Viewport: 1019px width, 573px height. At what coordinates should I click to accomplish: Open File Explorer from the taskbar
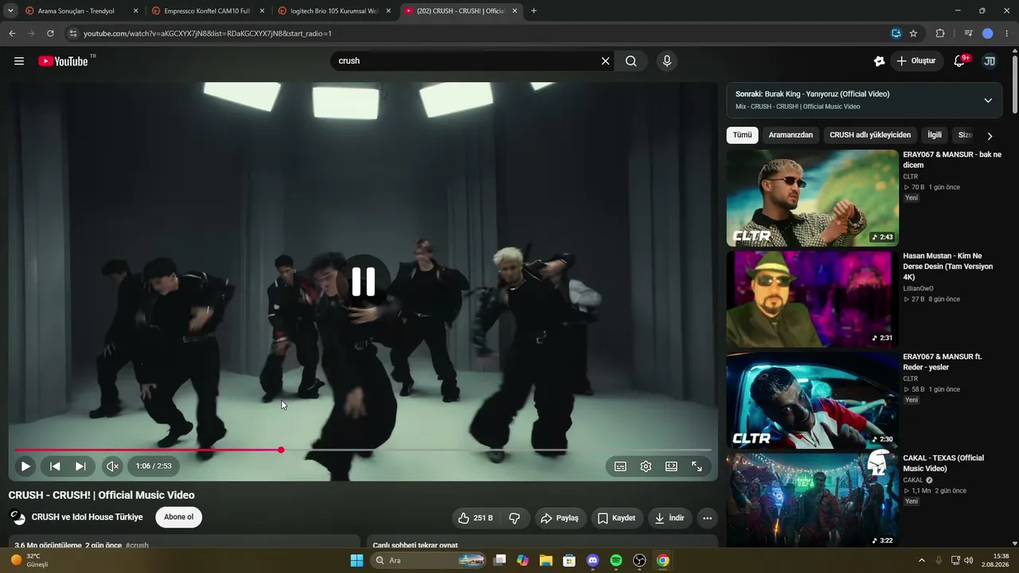tap(546, 560)
